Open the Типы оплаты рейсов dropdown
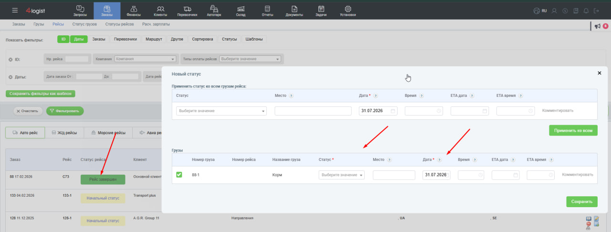Screen dimensions: 611x232 click(x=250, y=59)
